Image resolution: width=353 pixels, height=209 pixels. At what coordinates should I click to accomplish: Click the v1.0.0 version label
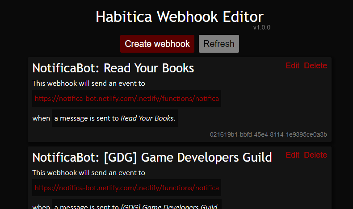pyautogui.click(x=261, y=27)
